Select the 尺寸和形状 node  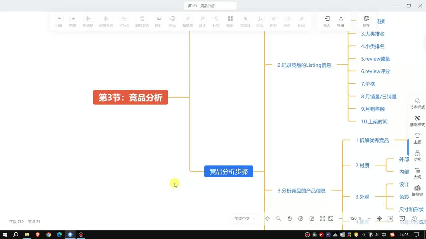coord(411,209)
